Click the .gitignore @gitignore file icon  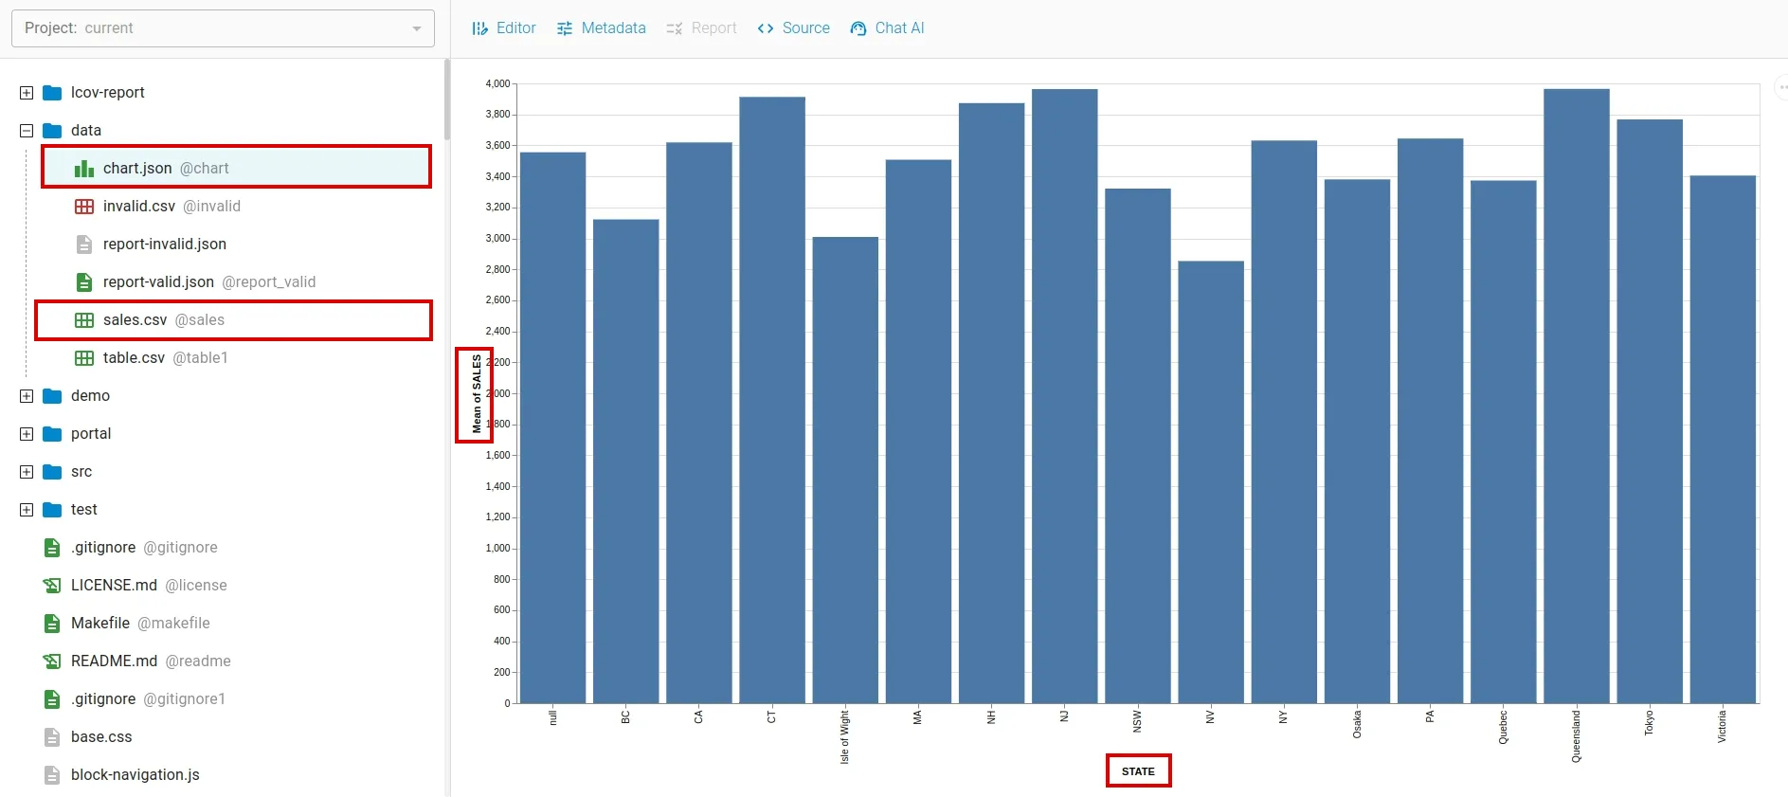tap(53, 548)
